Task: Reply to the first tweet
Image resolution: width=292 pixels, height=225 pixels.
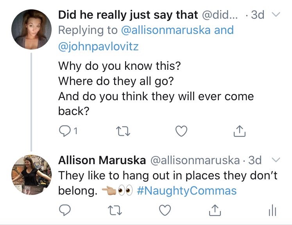Action: [64, 132]
